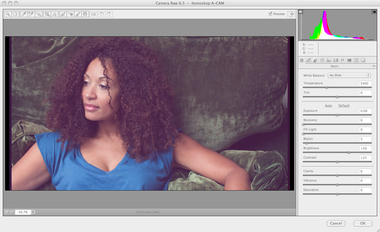380x232 pixels.
Task: Click the Vibrance slider handle
Action: point(337,185)
